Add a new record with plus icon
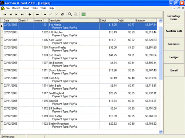This screenshot has width=185, height=138. click(x=30, y=14)
